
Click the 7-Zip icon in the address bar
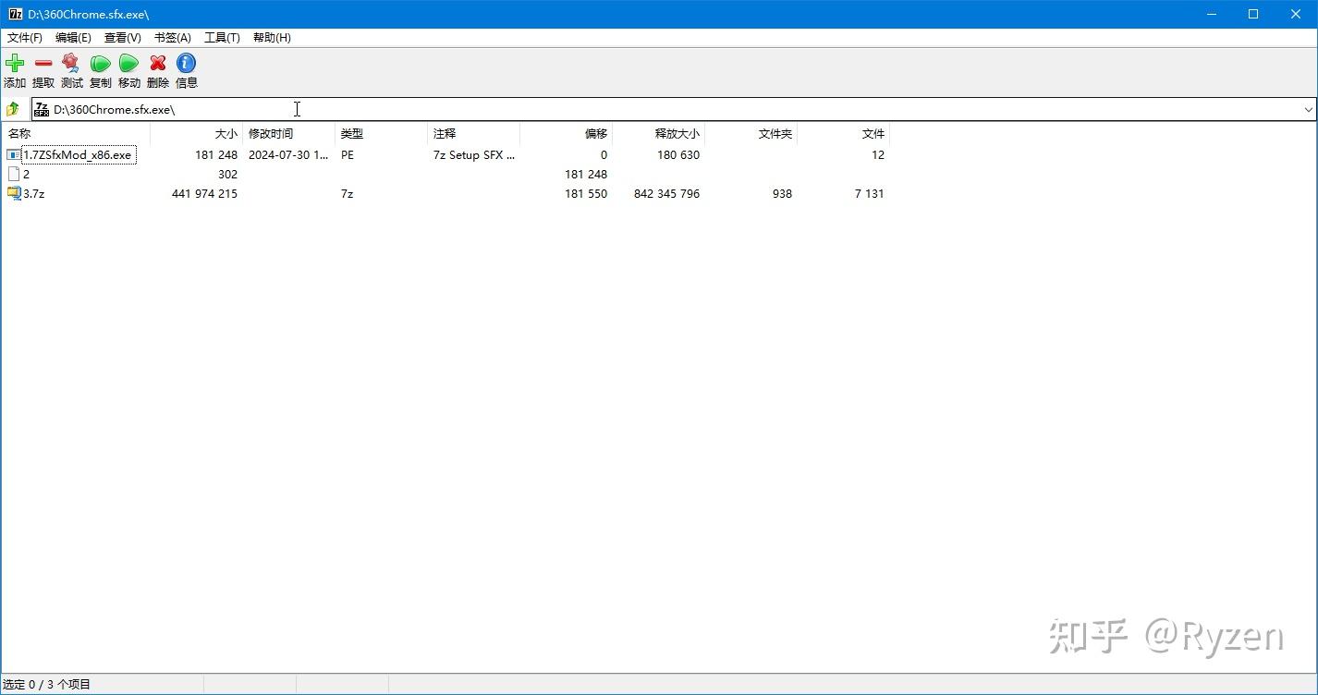tap(41, 108)
